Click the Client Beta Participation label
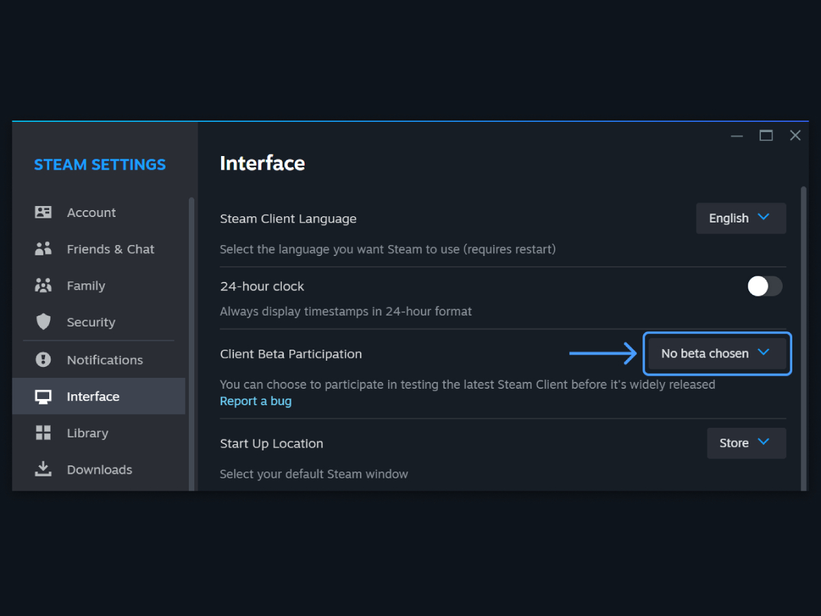 point(291,354)
